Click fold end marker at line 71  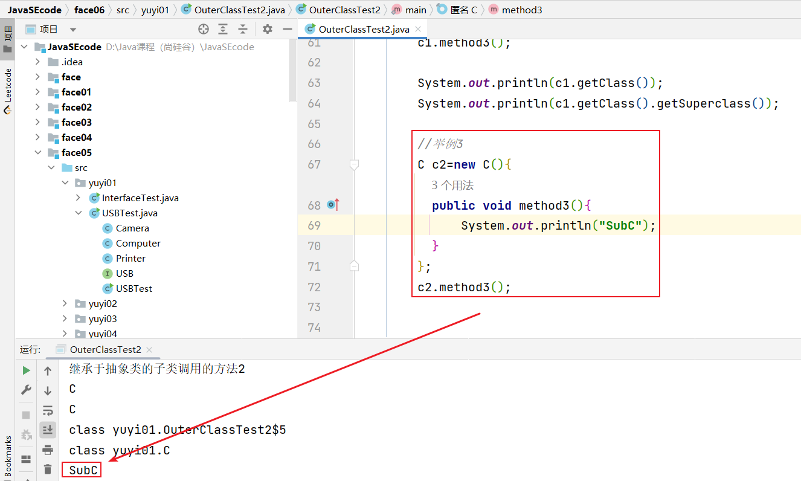pos(355,266)
